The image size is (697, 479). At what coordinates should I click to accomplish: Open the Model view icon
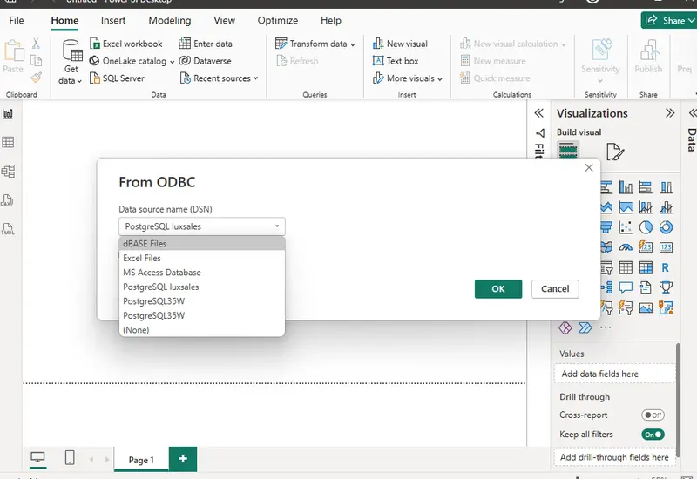coord(8,171)
